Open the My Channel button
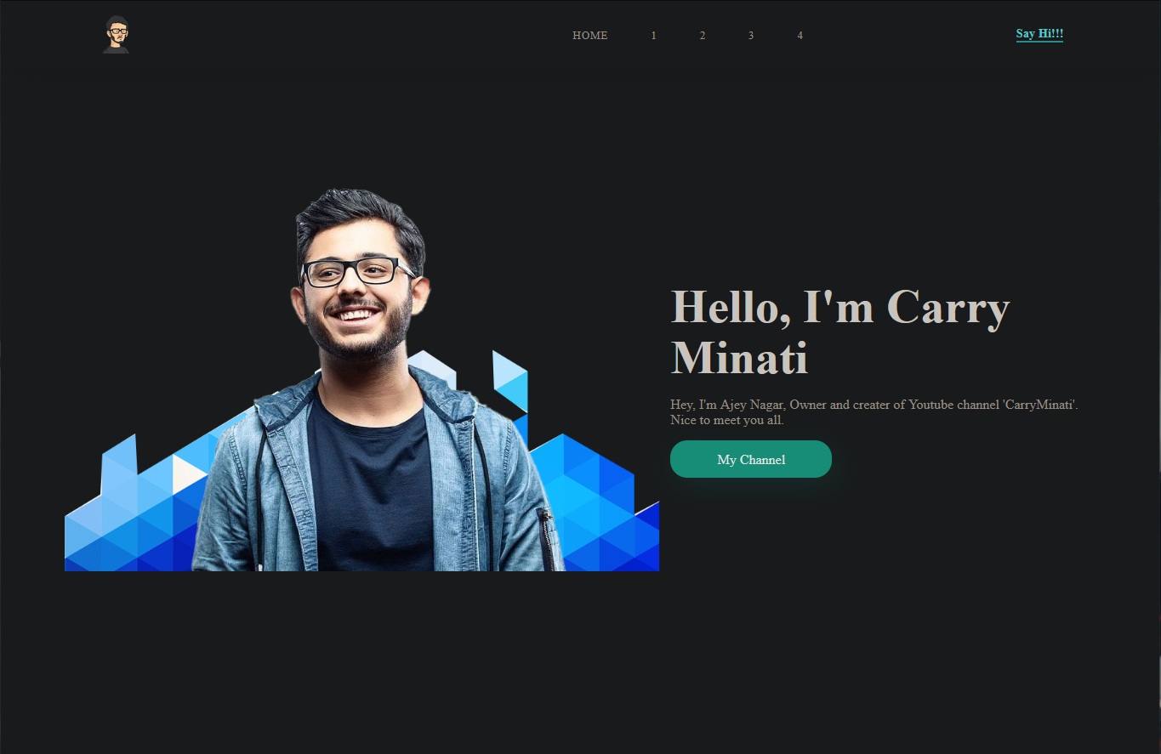Viewport: 1161px width, 754px height. 751,459
